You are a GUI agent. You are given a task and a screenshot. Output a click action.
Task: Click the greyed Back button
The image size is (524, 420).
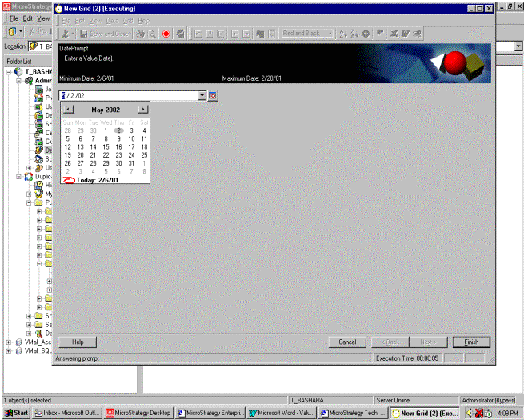[390, 342]
